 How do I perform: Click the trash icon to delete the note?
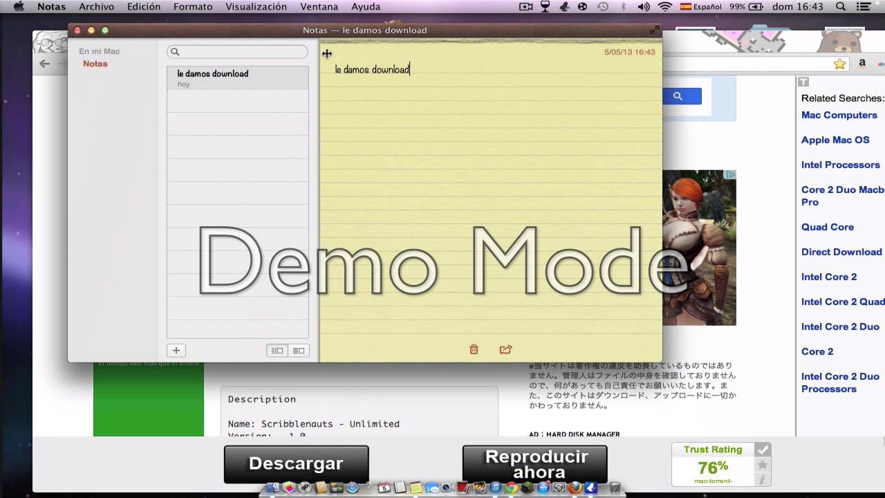click(474, 349)
